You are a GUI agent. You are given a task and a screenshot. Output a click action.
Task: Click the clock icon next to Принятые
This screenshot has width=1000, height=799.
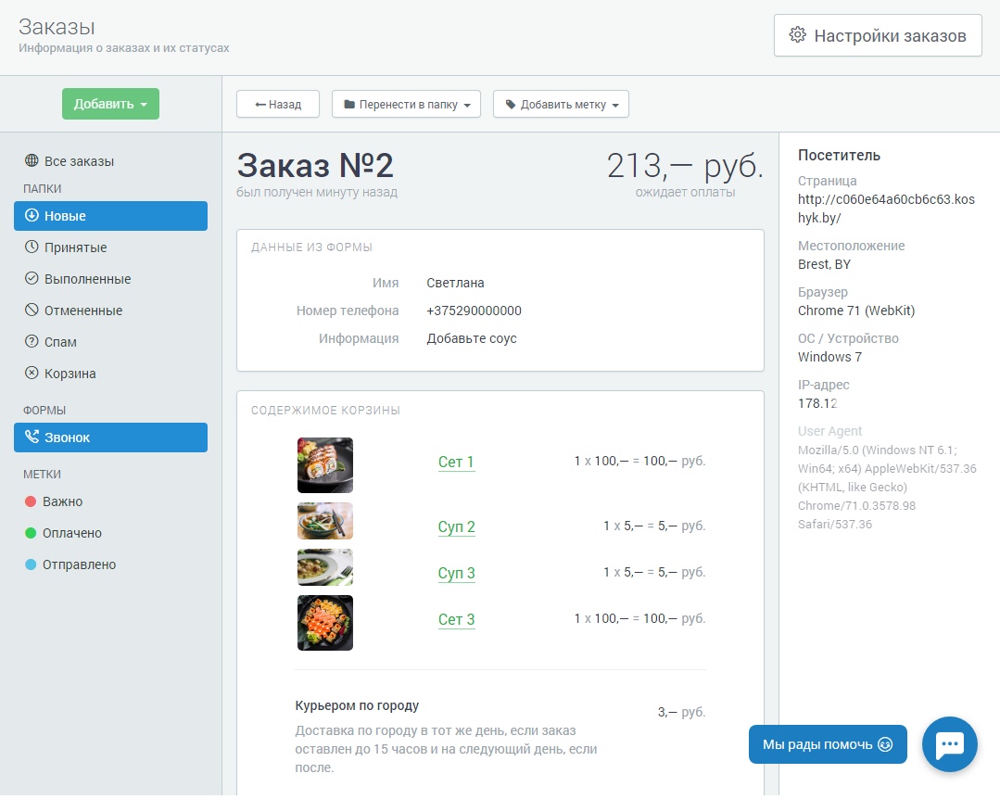32,247
